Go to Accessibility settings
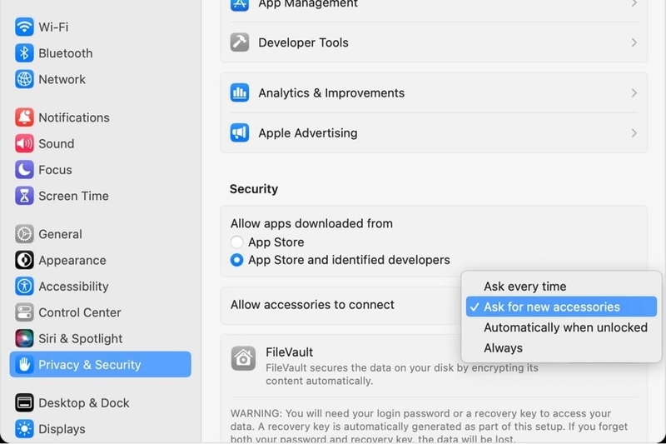This screenshot has width=666, height=444. point(73,286)
